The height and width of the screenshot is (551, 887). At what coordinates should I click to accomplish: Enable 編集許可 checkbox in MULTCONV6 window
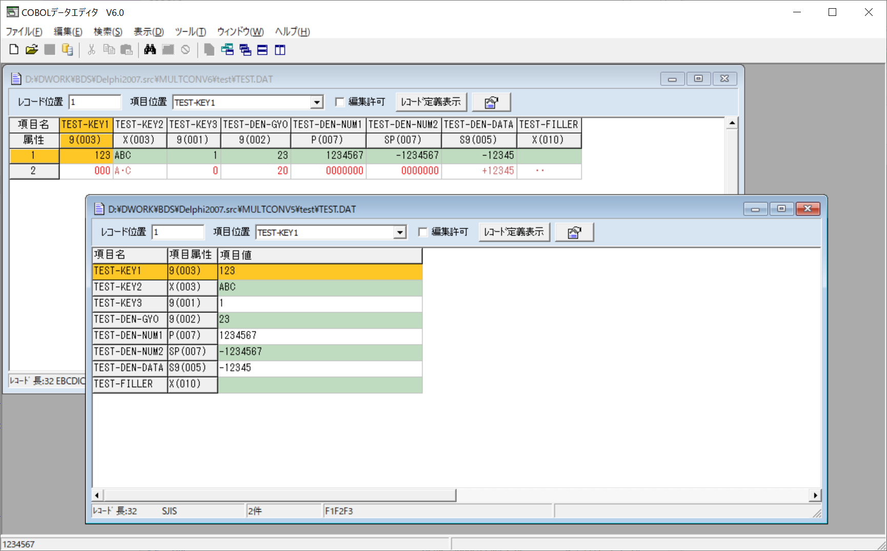click(x=339, y=102)
